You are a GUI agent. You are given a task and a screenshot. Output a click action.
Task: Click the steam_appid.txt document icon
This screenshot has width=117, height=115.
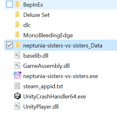pos(17,86)
